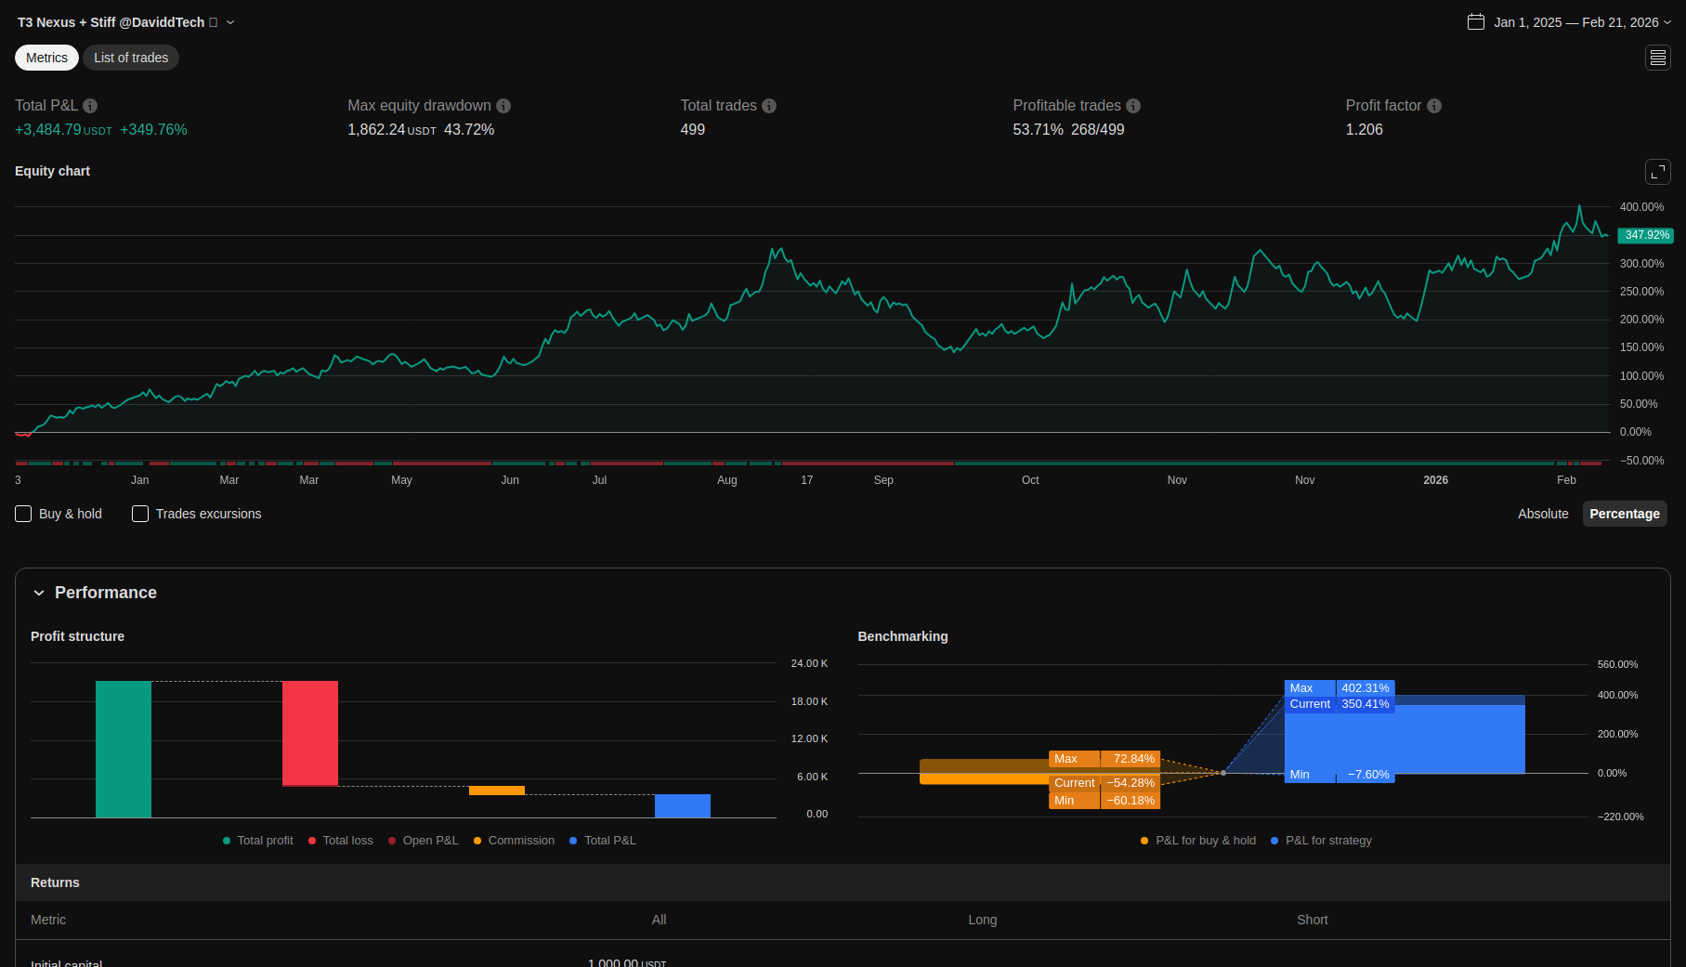
Task: Expand the equity chart to fullscreen
Action: [x=1657, y=172]
